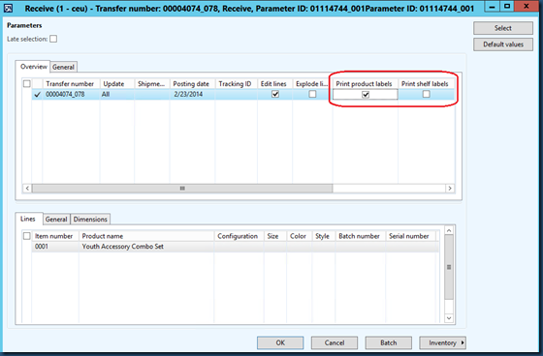Uncheck the Print product labels checkbox
The image size is (543, 356).
[x=366, y=95]
